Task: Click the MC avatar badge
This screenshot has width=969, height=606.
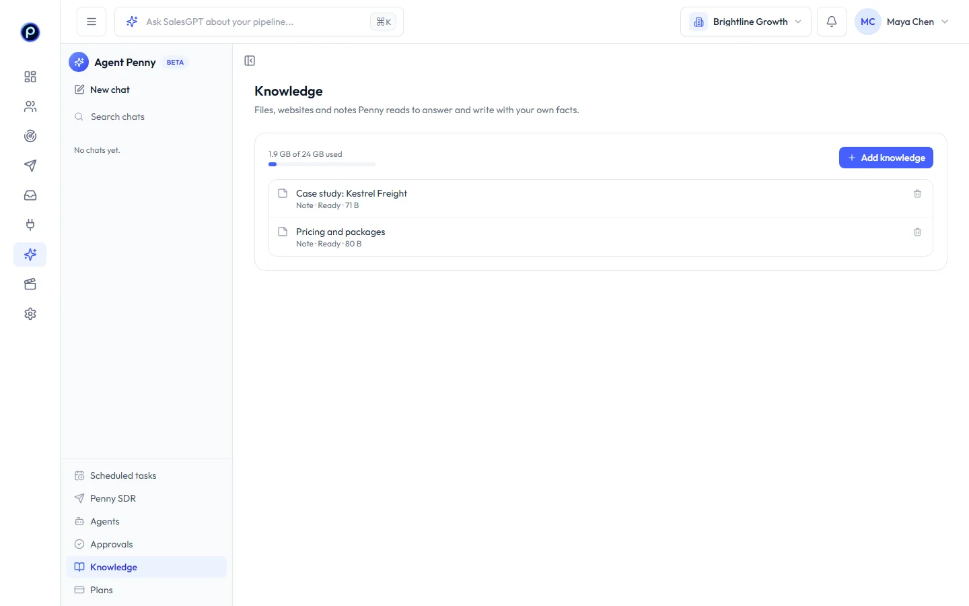Action: [868, 22]
